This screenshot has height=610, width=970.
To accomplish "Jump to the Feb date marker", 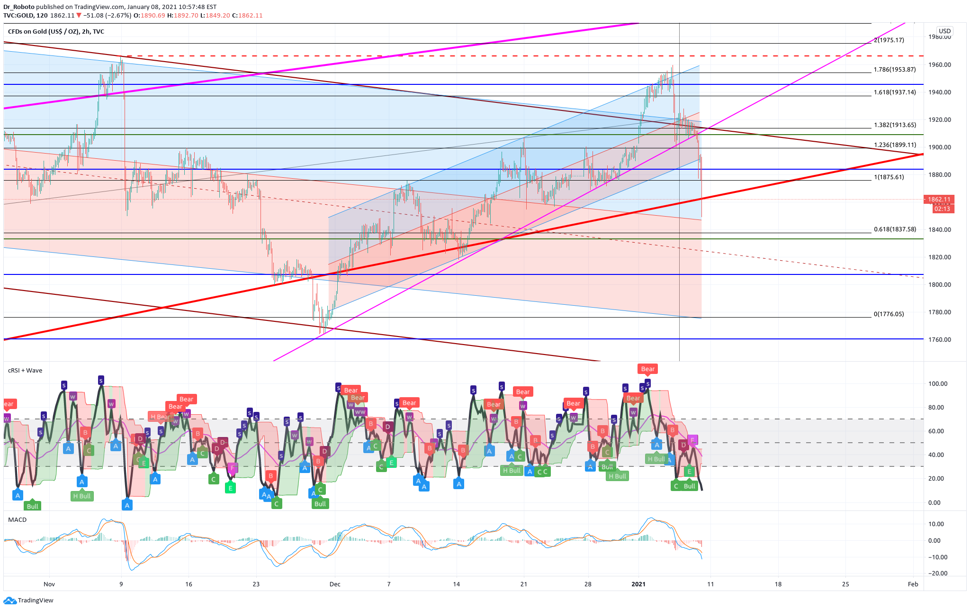I will 913,584.
